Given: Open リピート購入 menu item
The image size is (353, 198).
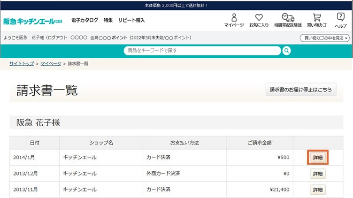Looking at the screenshot, I should pyautogui.click(x=131, y=20).
